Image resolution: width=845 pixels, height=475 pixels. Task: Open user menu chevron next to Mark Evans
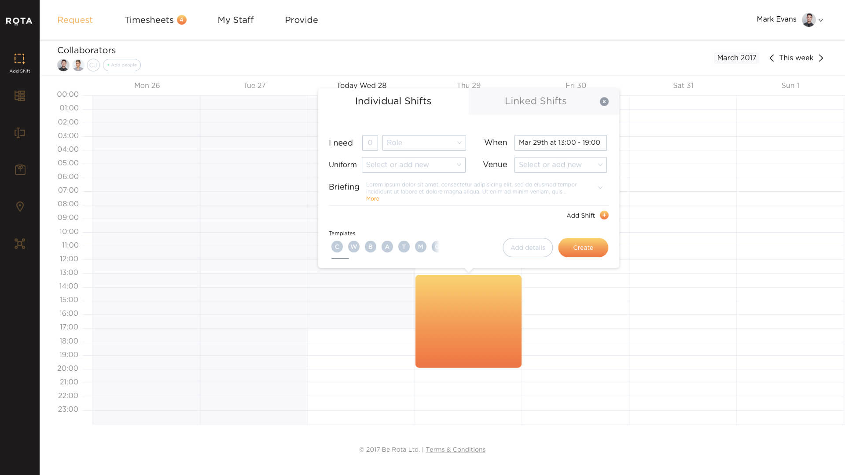coord(821,20)
